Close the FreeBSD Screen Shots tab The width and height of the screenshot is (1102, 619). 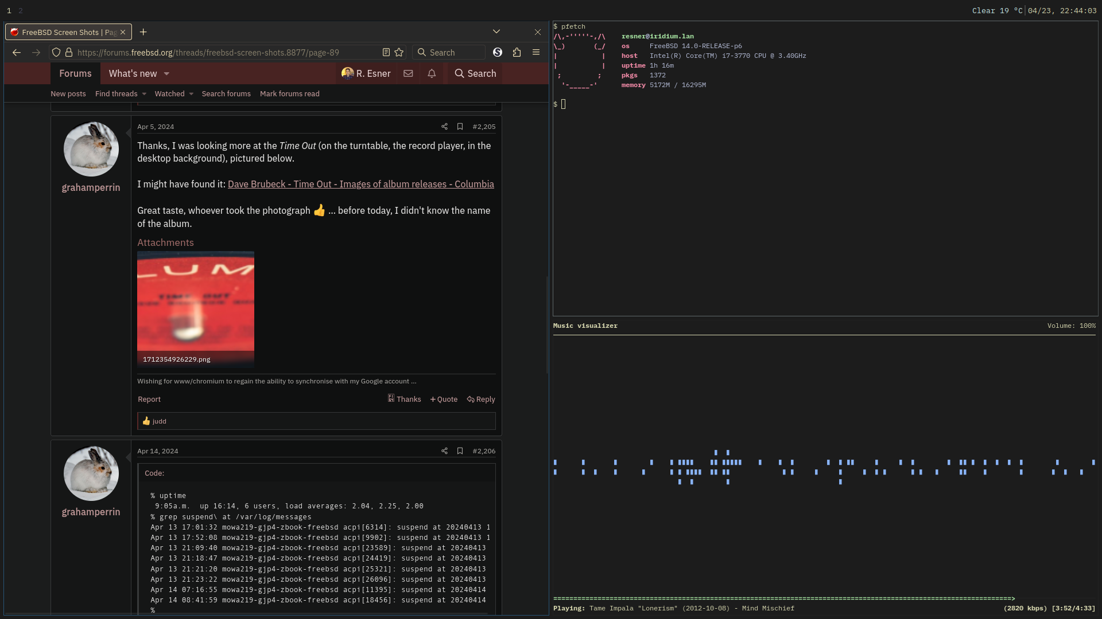pyautogui.click(x=123, y=32)
